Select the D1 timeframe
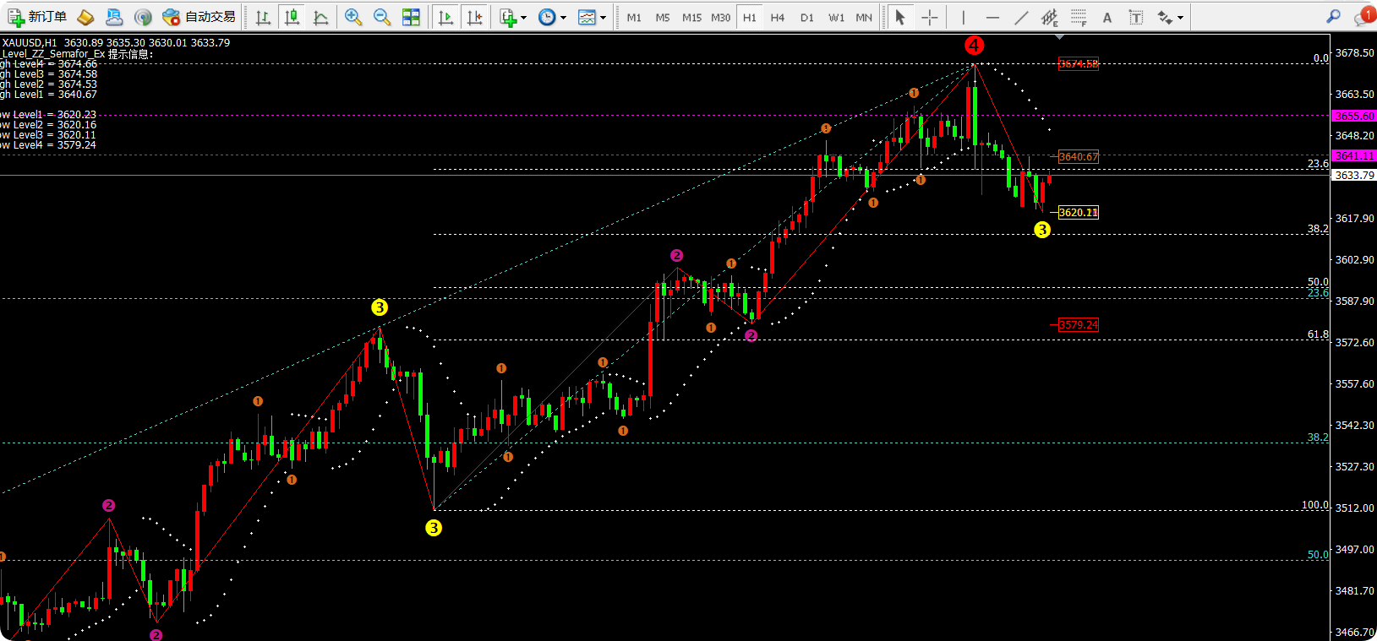The image size is (1377, 641). pyautogui.click(x=807, y=17)
